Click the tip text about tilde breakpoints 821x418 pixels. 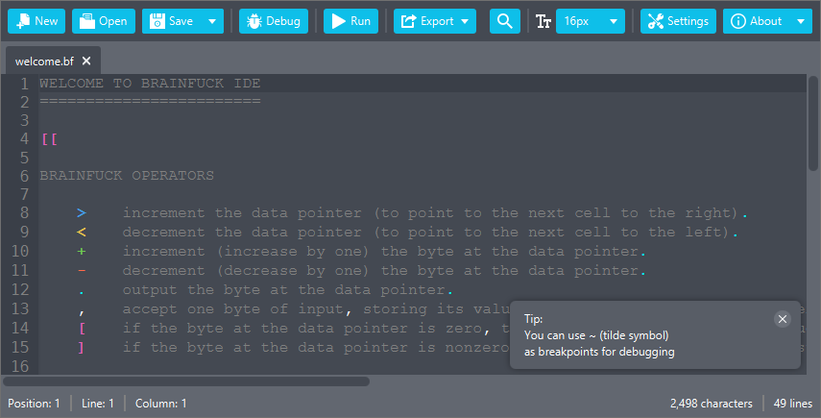599,344
